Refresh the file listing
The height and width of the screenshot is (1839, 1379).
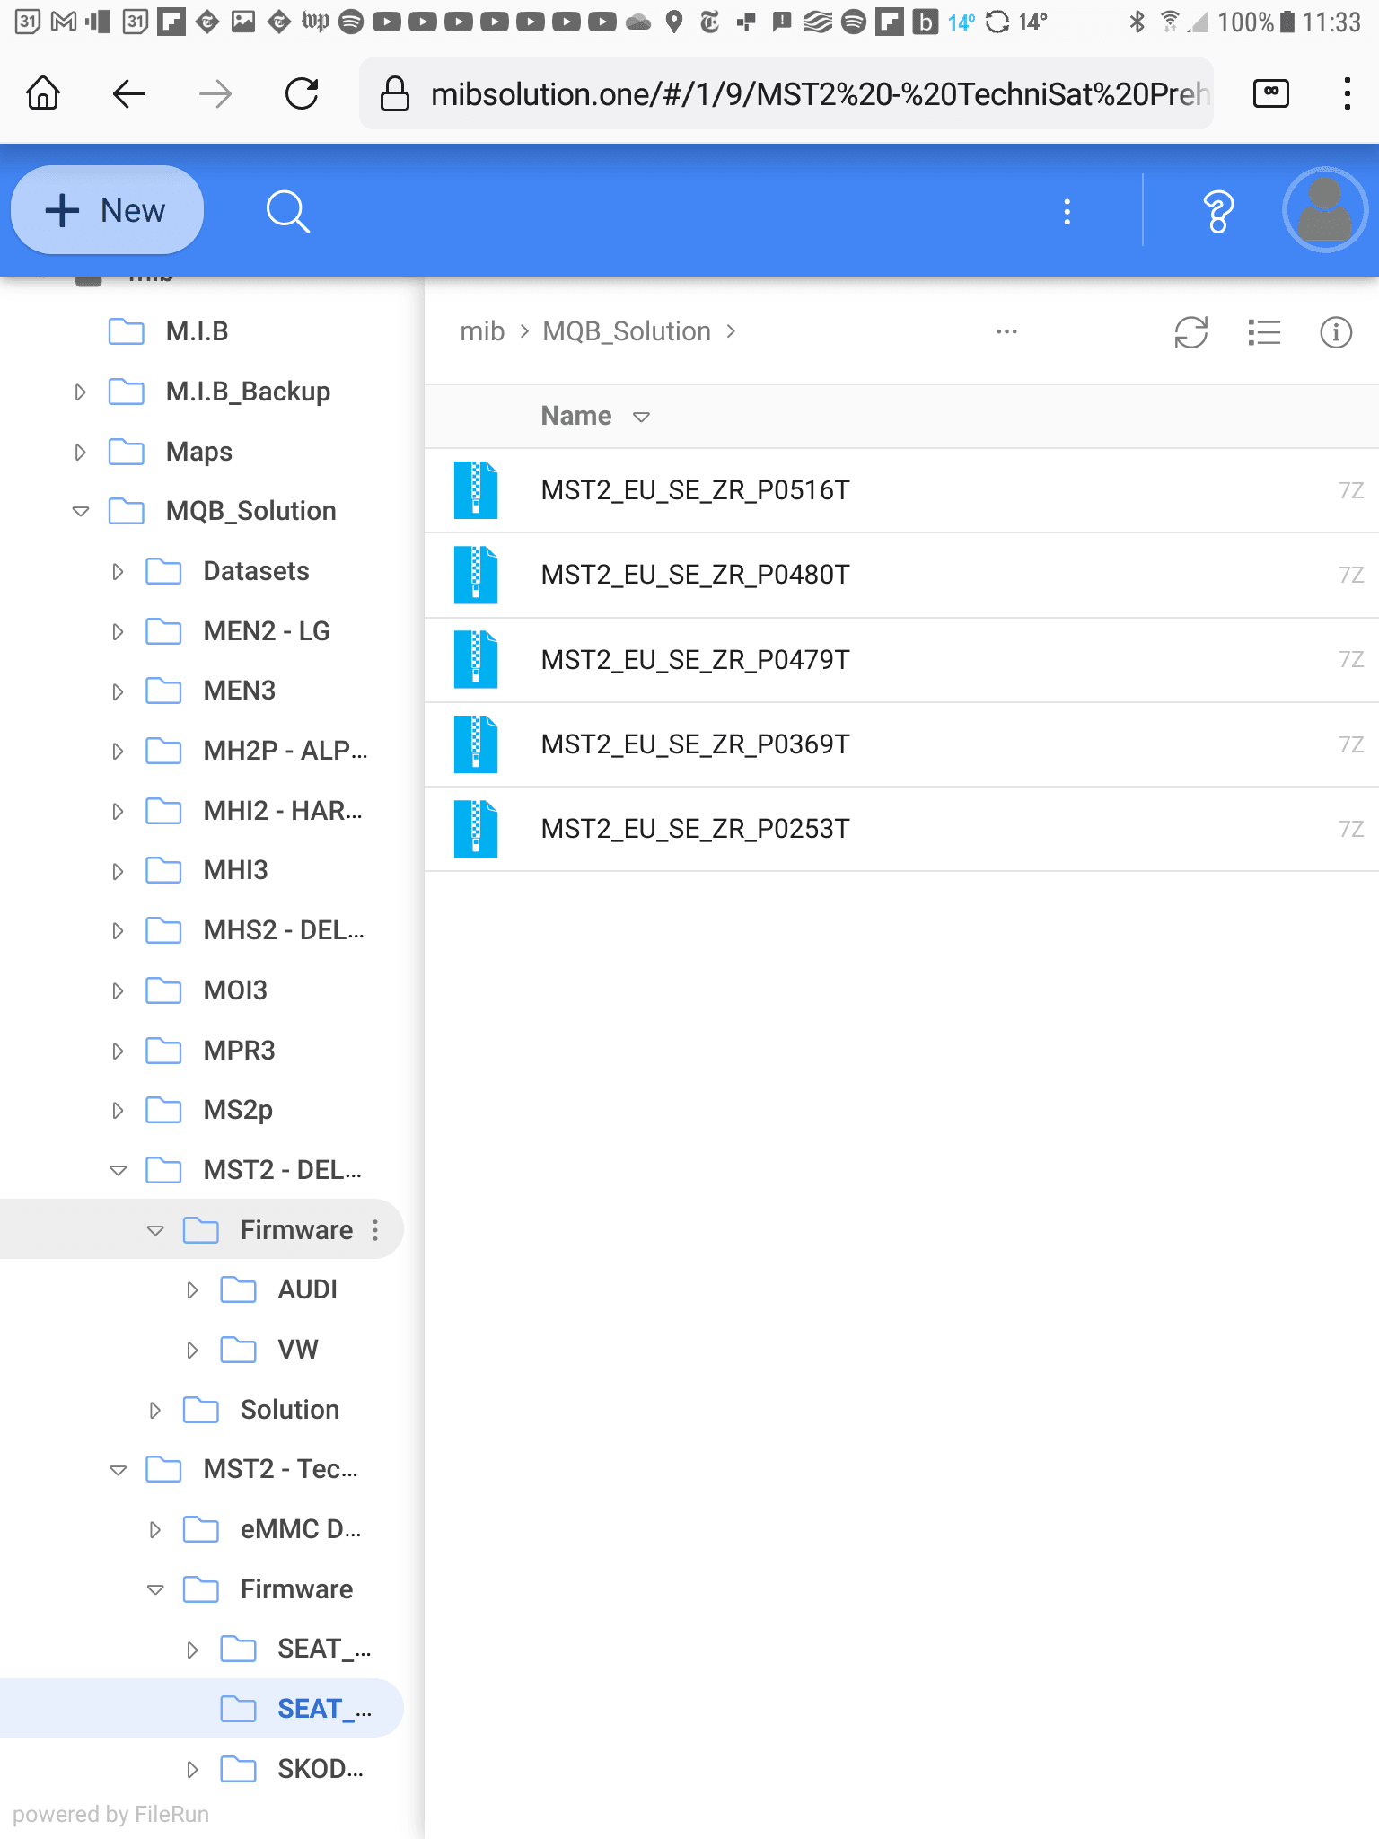pos(1191,332)
